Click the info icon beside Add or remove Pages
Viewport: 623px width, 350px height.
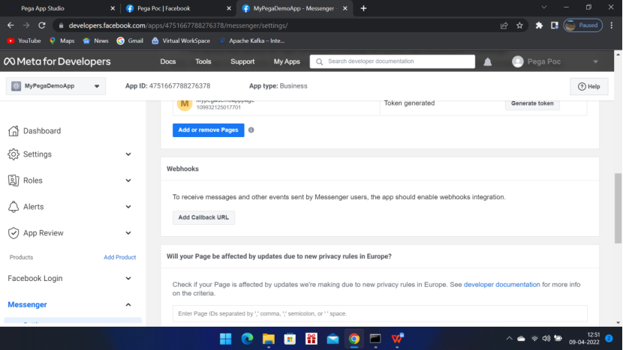251,130
